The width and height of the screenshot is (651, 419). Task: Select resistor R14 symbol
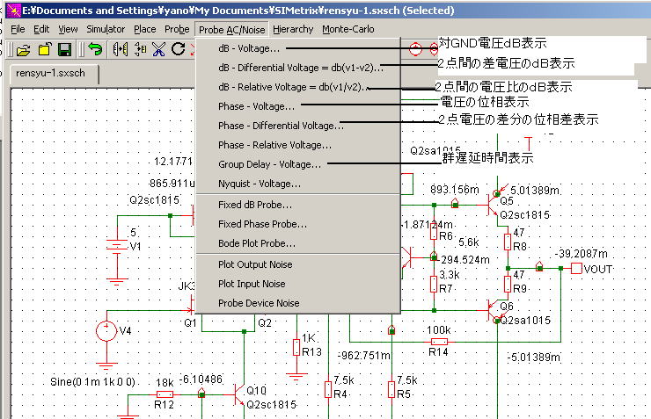[x=439, y=342]
